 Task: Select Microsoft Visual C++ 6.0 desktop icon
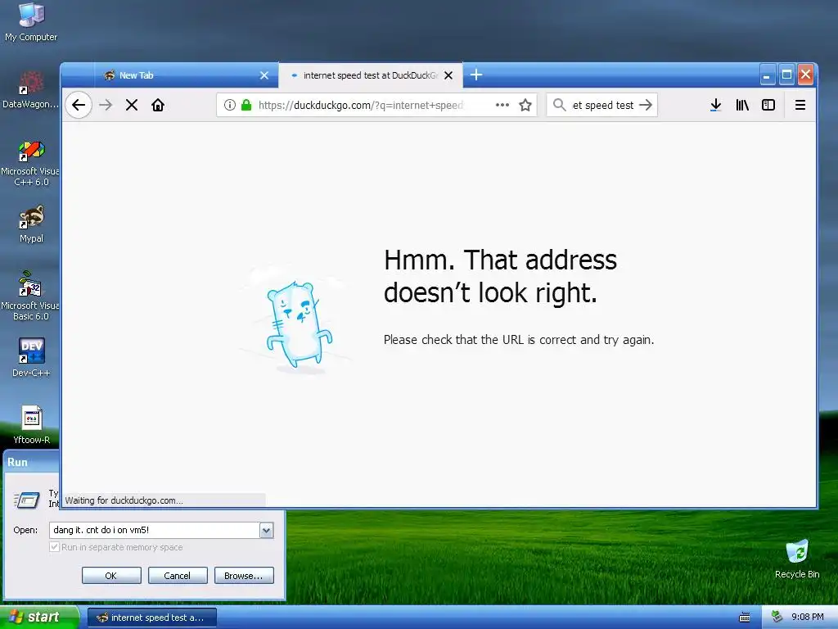pos(30,163)
